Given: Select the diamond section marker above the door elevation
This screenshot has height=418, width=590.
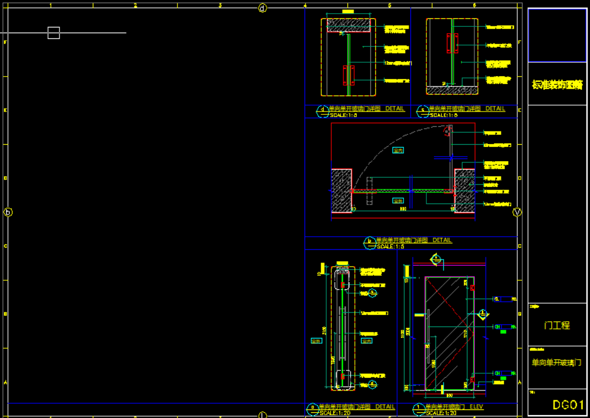Looking at the screenshot, I should click(437, 259).
